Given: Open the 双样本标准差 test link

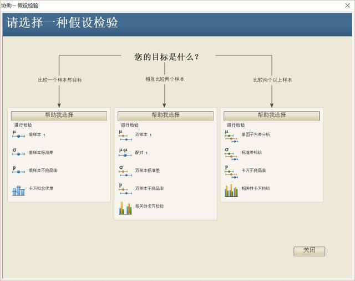Looking at the screenshot, I should (148, 170).
